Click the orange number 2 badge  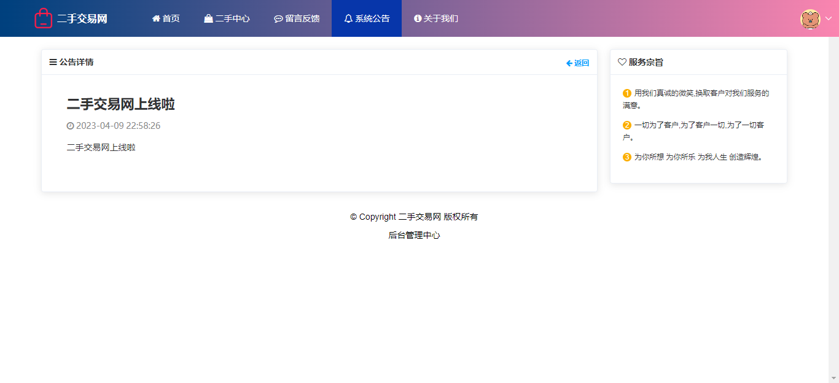point(627,125)
